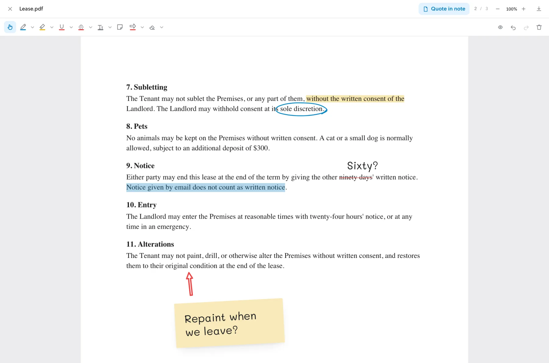The height and width of the screenshot is (363, 549).
Task: Add a sticky note annotation
Action: tap(120, 27)
